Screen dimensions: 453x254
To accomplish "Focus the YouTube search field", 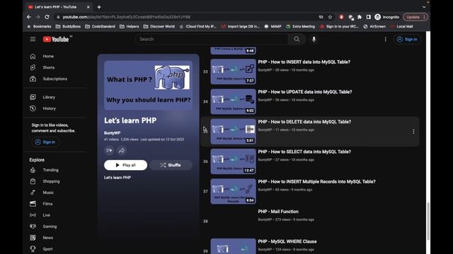I will (x=212, y=40).
